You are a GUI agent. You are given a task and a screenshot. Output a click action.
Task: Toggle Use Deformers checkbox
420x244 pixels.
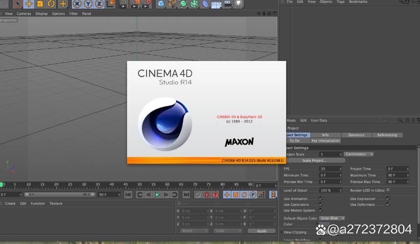point(388,204)
